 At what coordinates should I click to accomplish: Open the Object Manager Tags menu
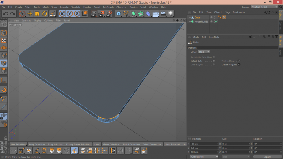[x=228, y=12]
